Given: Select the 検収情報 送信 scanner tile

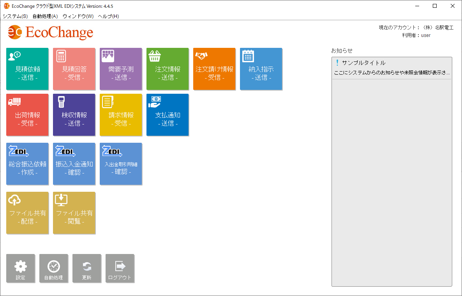Looking at the screenshot, I should tap(74, 115).
